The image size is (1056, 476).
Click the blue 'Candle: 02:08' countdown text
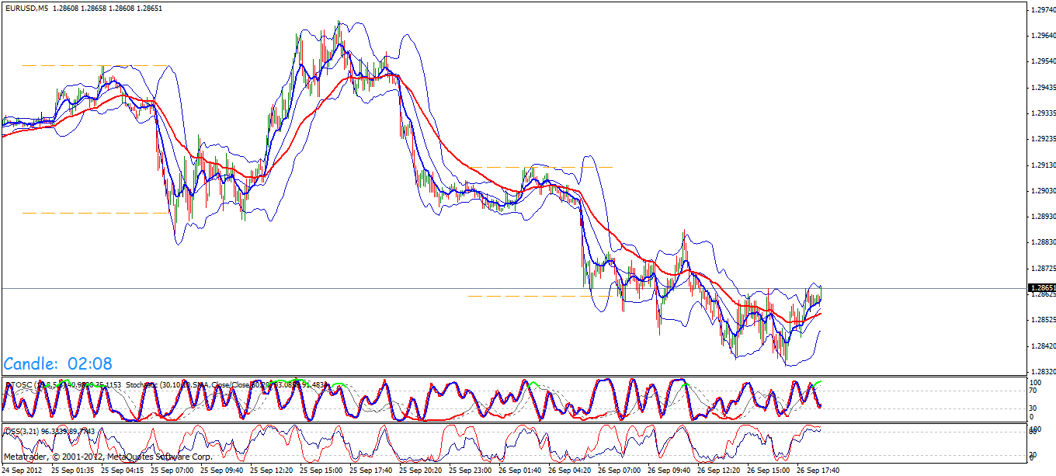(x=58, y=363)
